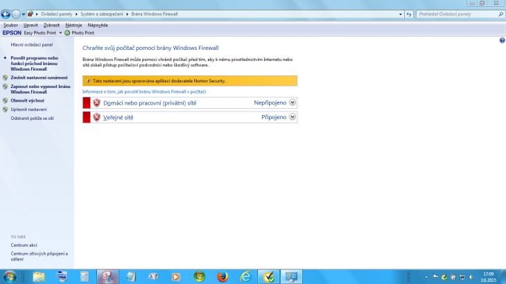The image size is (506, 284).
Task: Open the notepad-style taskbar icon
Action: click(x=131, y=277)
